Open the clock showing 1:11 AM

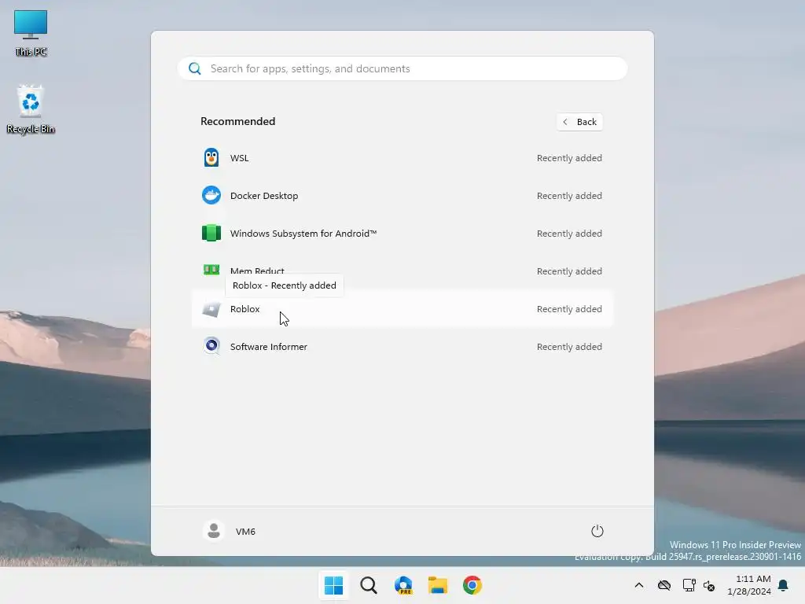pos(752,579)
